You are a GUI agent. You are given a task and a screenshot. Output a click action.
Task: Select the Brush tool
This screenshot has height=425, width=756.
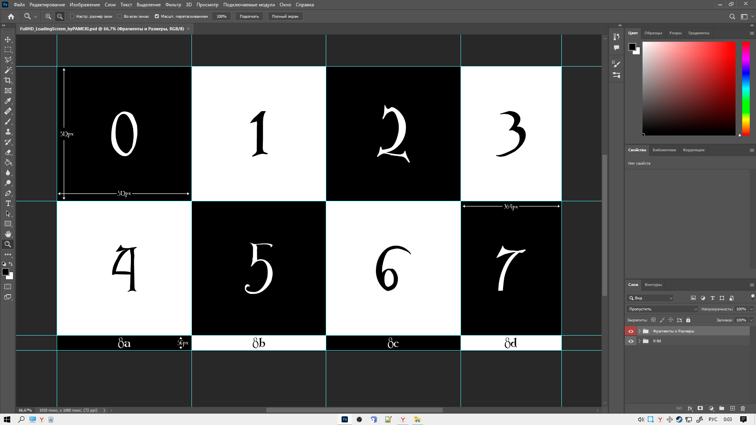8,122
